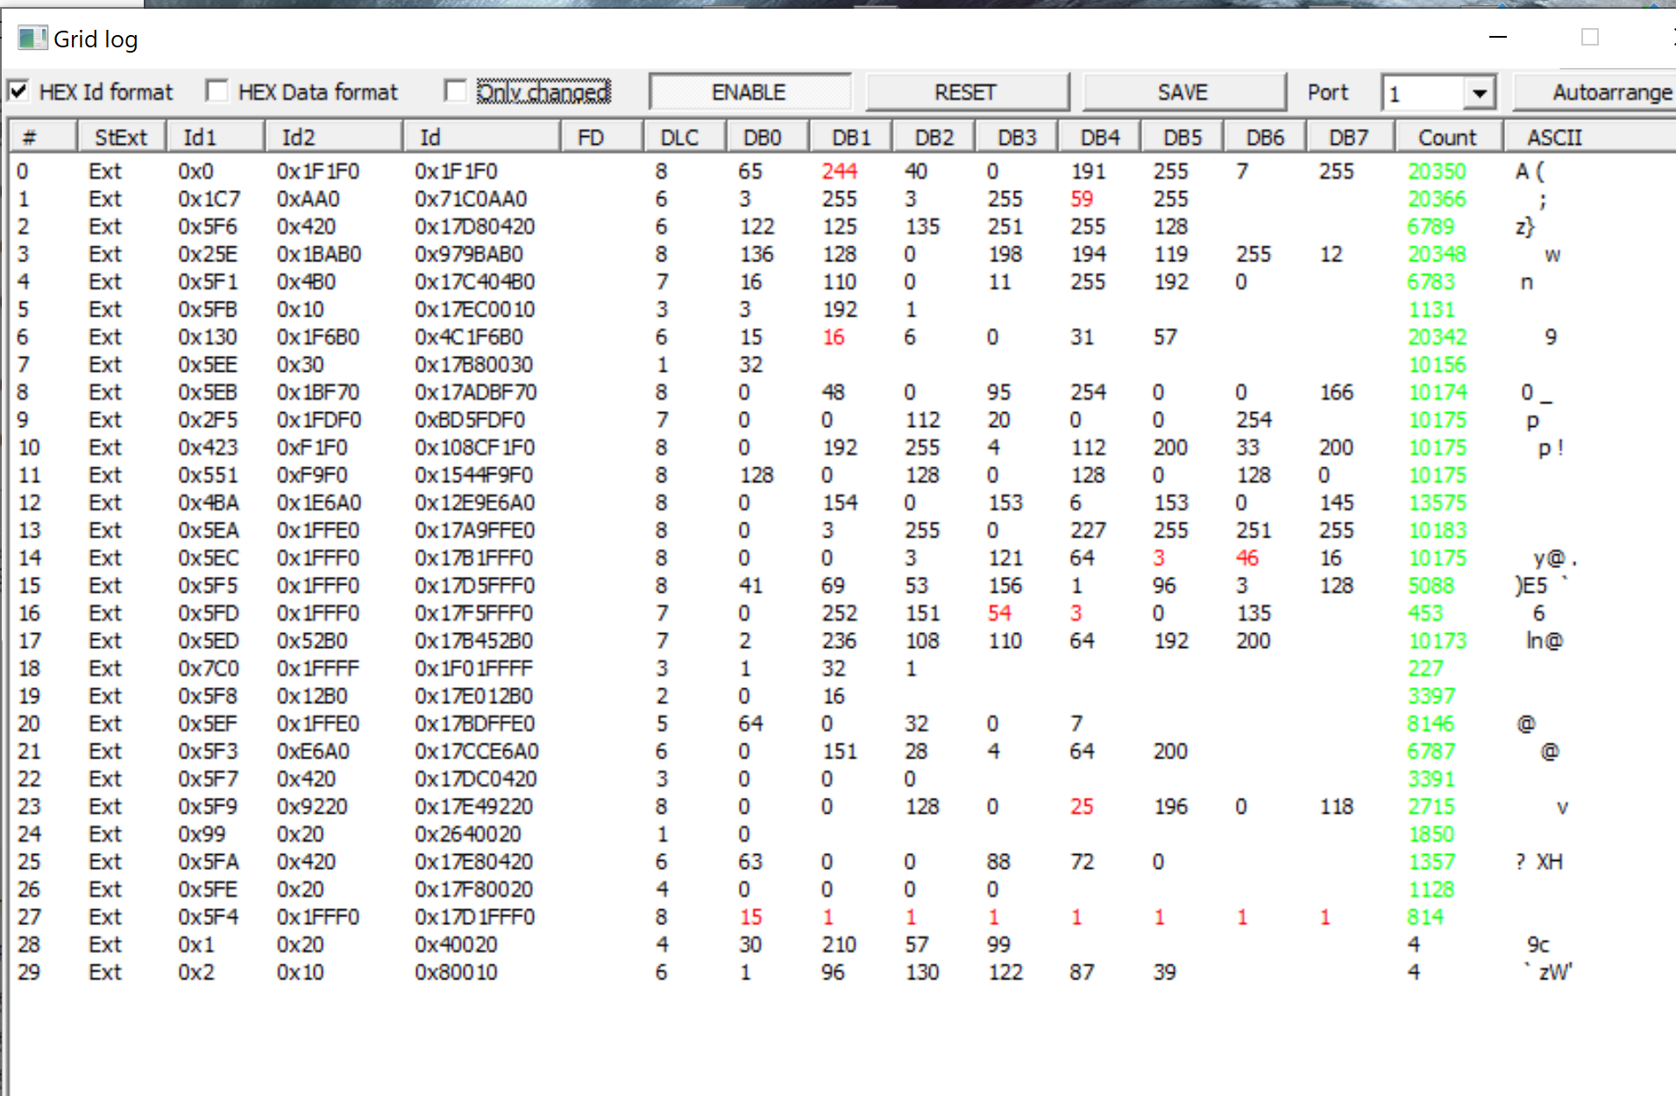
Task: Click the DLC column header
Action: 678,138
